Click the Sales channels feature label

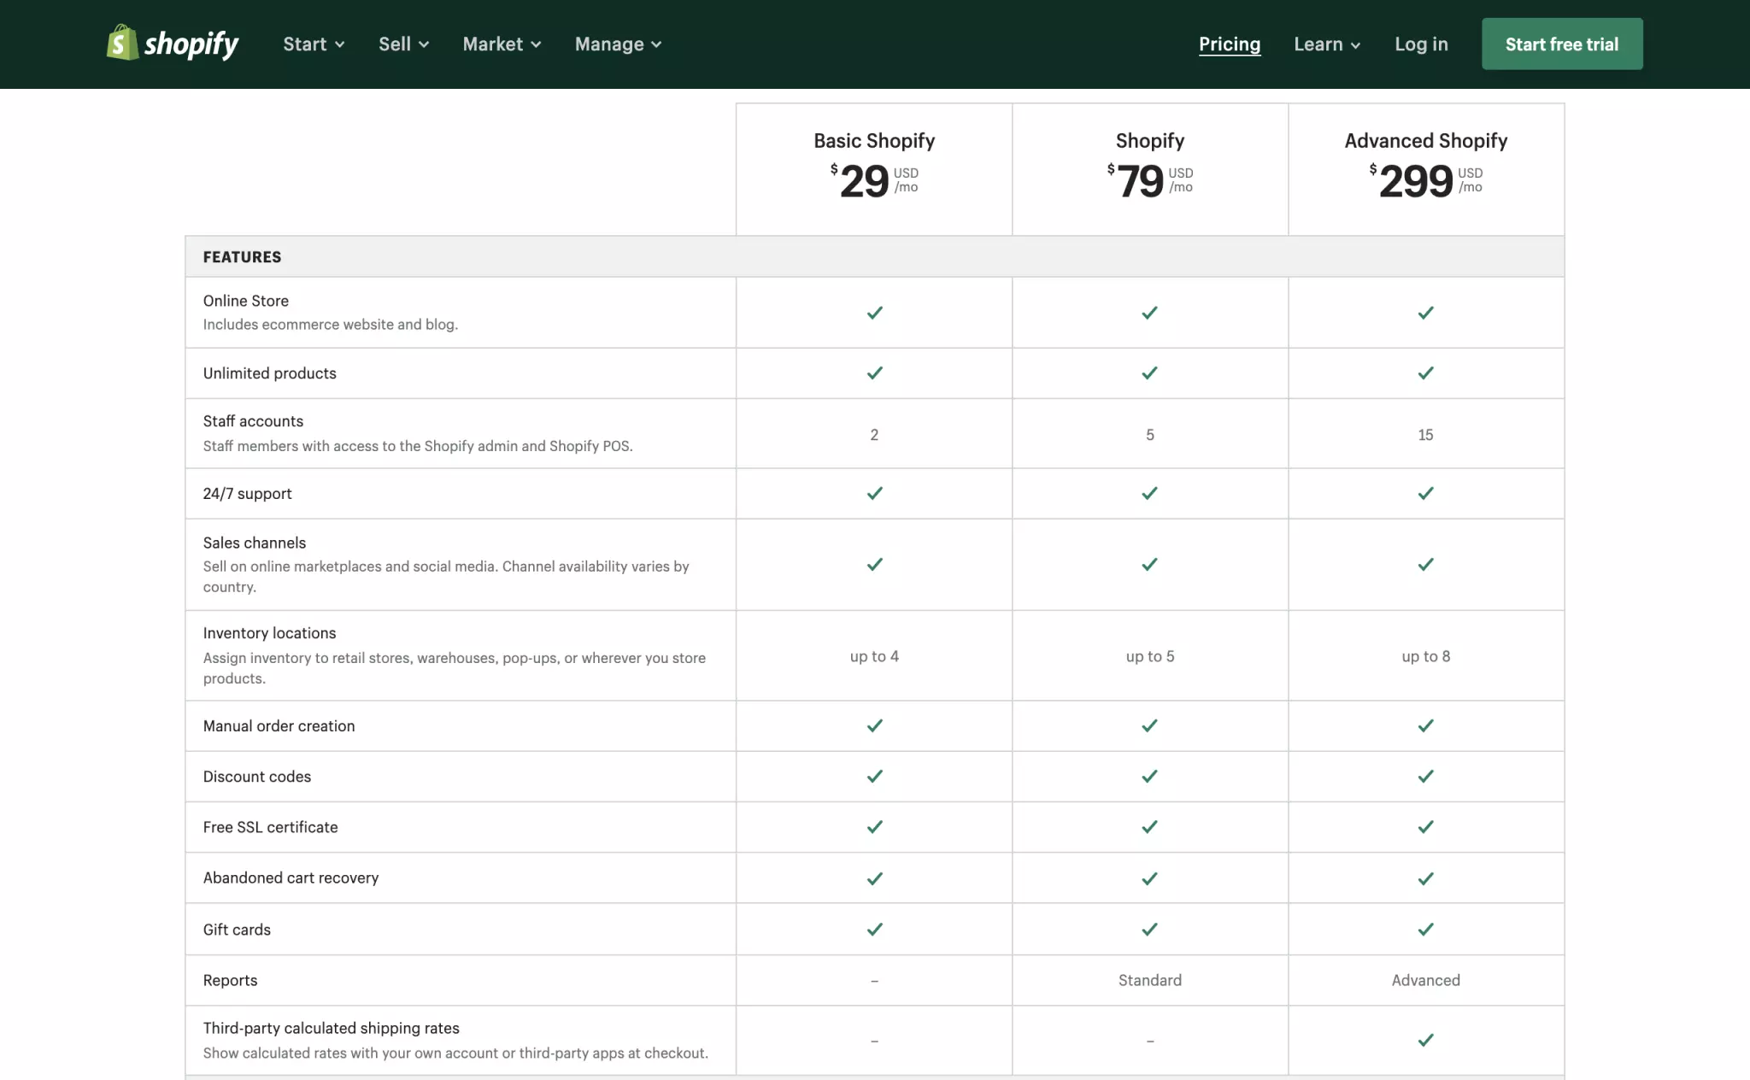coord(254,543)
